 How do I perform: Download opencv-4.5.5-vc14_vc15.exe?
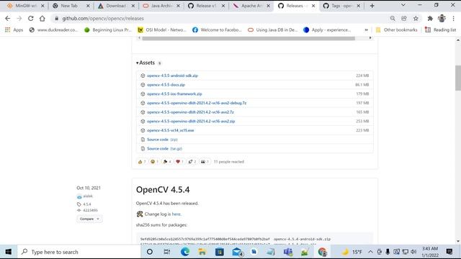coord(171,130)
